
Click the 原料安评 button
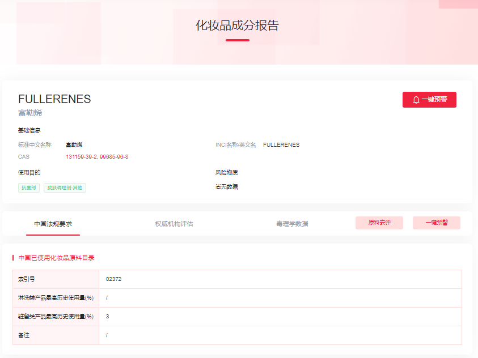pyautogui.click(x=379, y=223)
